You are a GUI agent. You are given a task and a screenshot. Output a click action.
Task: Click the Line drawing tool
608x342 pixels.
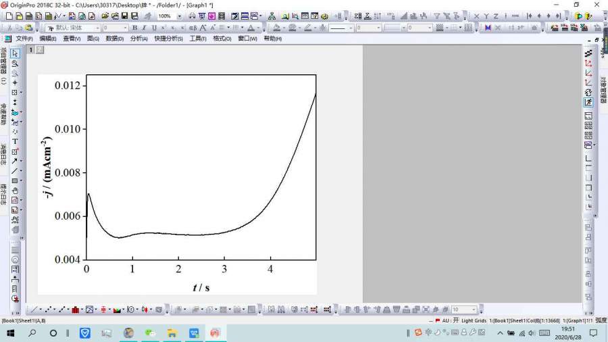click(15, 171)
